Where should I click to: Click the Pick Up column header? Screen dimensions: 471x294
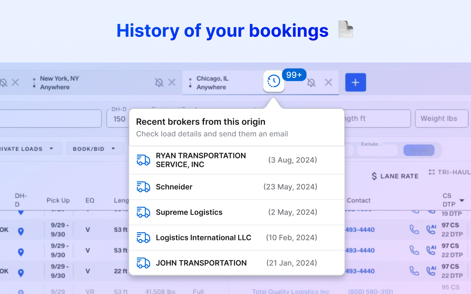[58, 200]
